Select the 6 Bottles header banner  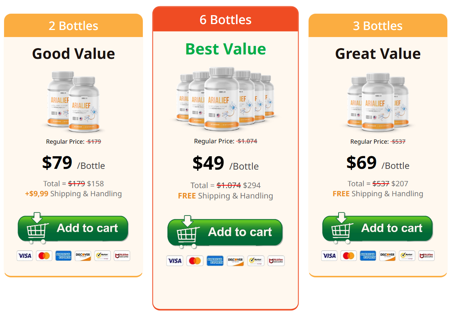tap(225, 20)
